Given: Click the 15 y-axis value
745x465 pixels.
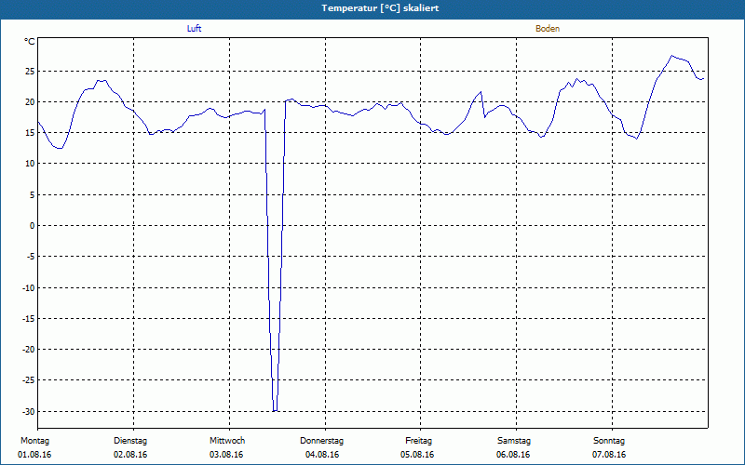Looking at the screenshot, I should click(30, 133).
